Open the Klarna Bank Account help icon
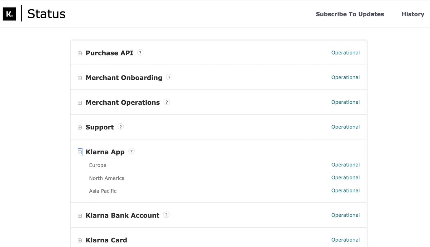Image resolution: width=430 pixels, height=247 pixels. coord(166,215)
